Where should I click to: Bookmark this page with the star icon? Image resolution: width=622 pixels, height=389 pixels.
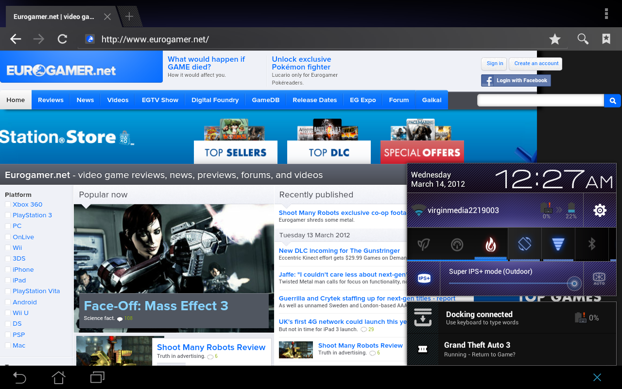coord(555,39)
